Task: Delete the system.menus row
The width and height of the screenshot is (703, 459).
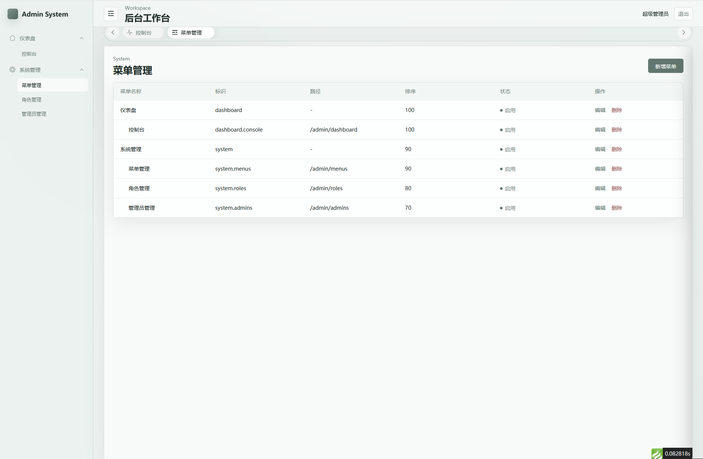Action: (617, 168)
